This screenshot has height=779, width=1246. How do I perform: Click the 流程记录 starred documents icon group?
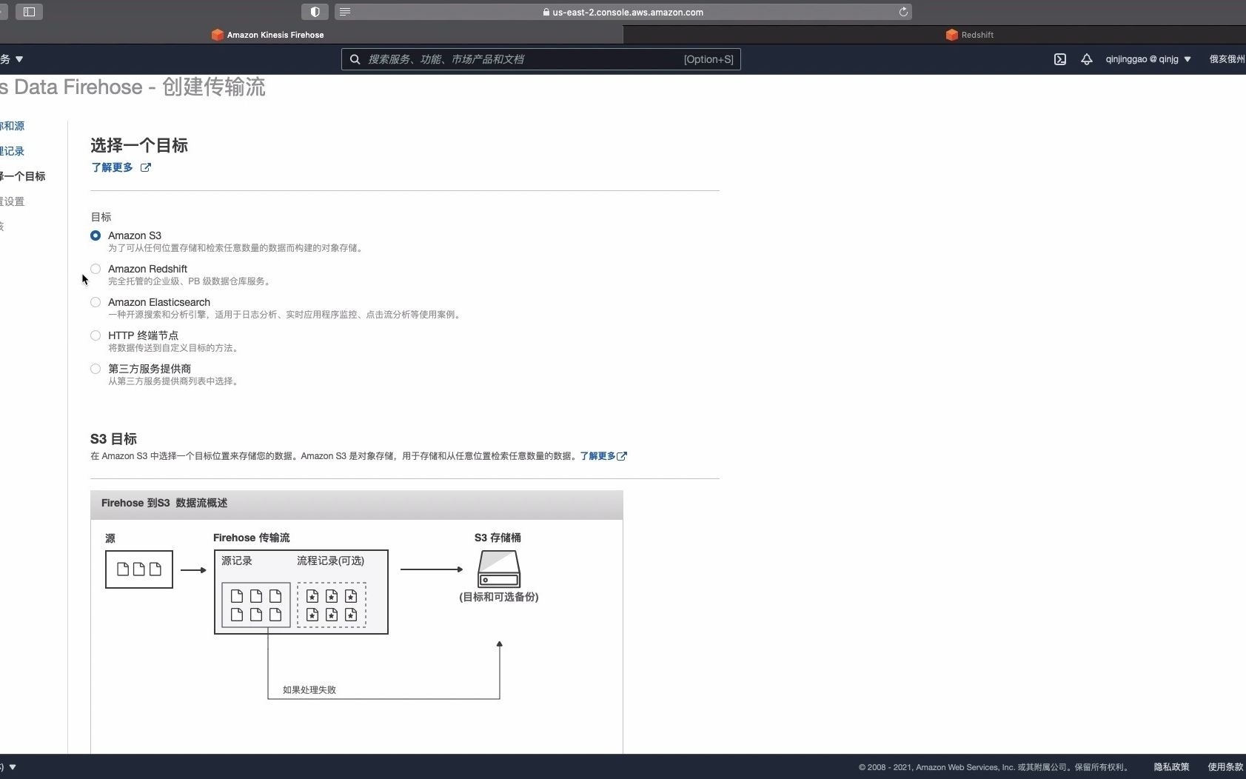click(332, 605)
